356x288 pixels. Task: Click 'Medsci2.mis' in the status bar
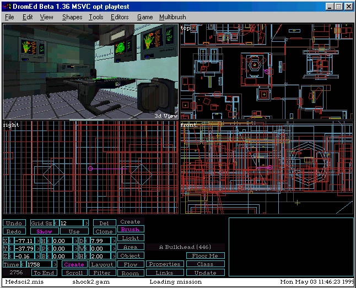pyautogui.click(x=24, y=281)
